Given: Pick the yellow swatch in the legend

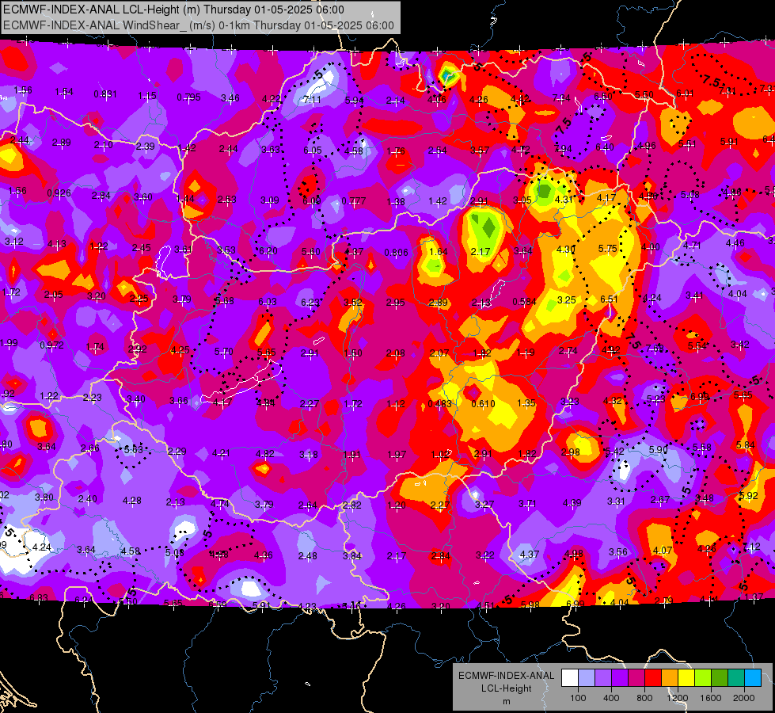Looking at the screenshot, I should pos(686,677).
